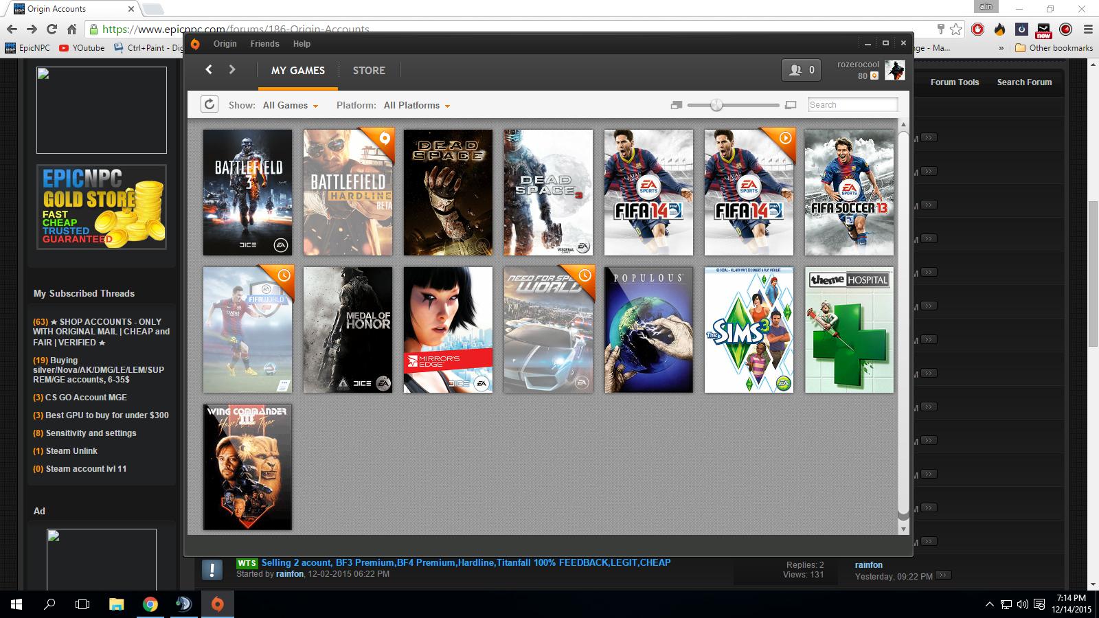Select the Theme Hospital game tile
The height and width of the screenshot is (618, 1099).
(849, 330)
